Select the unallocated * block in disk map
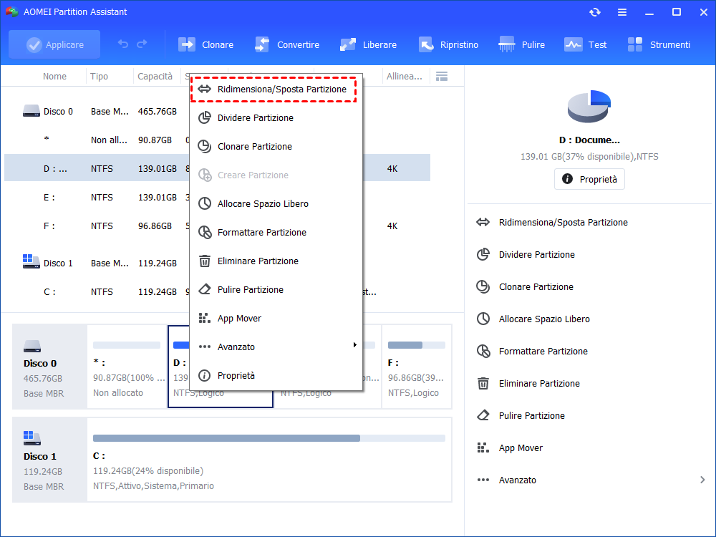Viewport: 716px width, 537px height. [127, 367]
